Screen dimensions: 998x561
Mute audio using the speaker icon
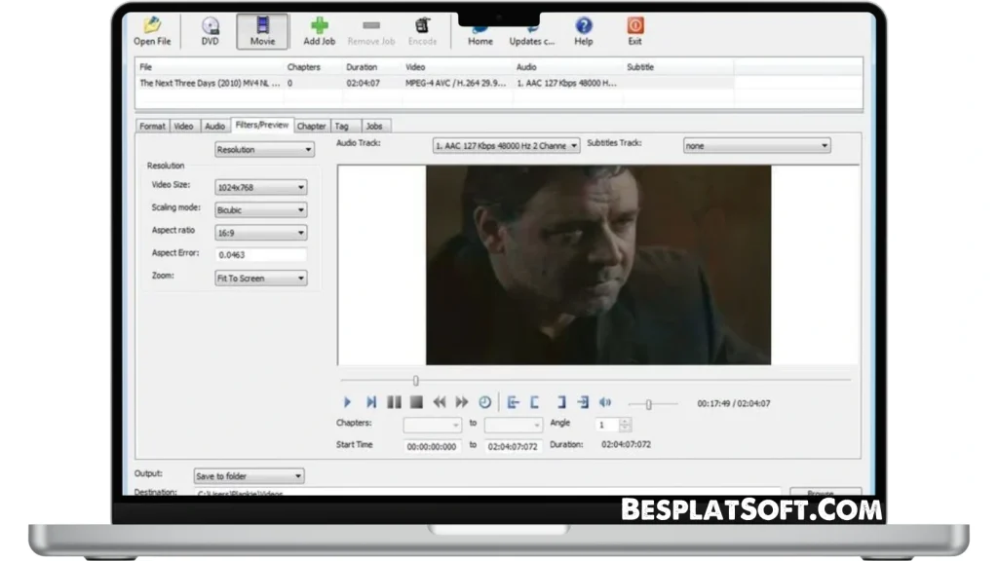point(605,401)
